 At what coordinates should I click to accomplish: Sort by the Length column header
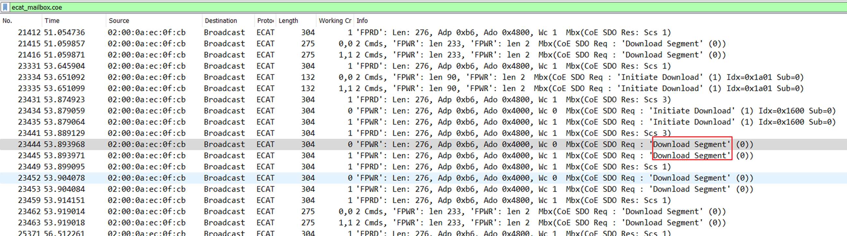pos(288,21)
